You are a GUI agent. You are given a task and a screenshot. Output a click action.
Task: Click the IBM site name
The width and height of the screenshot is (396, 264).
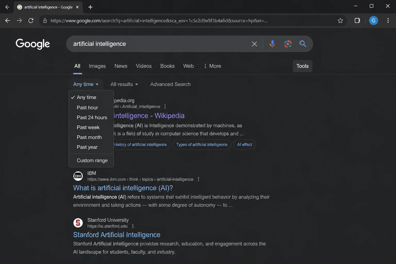pos(92,173)
